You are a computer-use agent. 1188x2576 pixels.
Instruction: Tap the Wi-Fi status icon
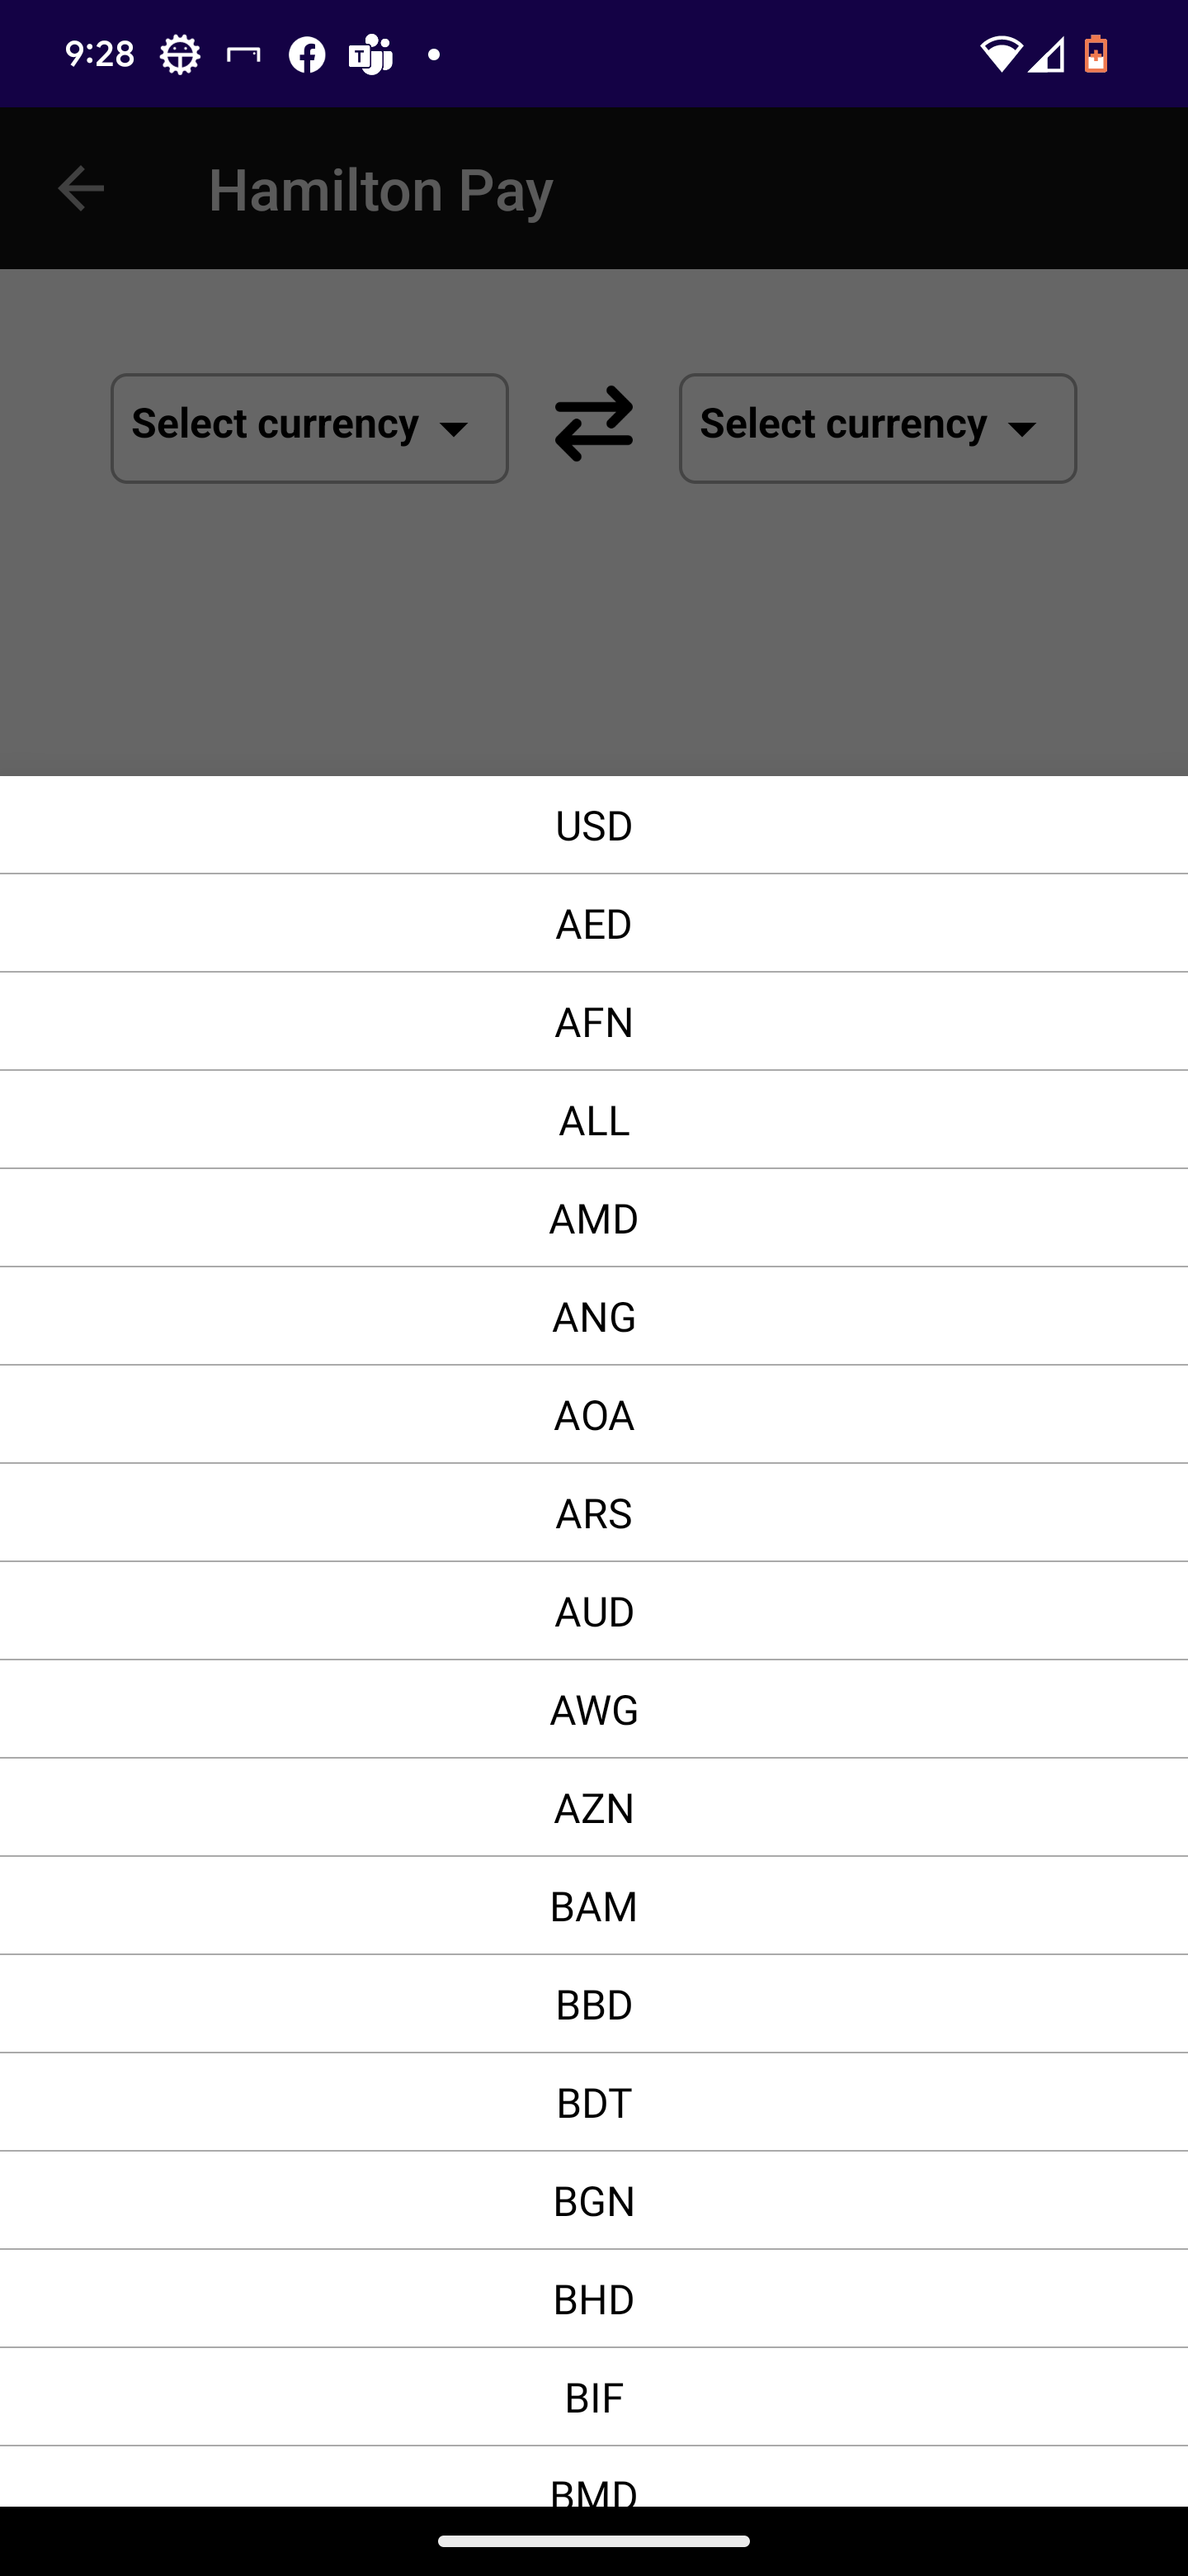[x=998, y=55]
